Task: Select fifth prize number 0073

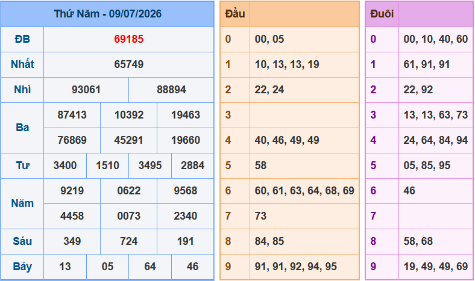Action: (129, 216)
